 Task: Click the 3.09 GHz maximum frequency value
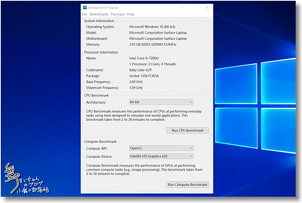(x=136, y=88)
